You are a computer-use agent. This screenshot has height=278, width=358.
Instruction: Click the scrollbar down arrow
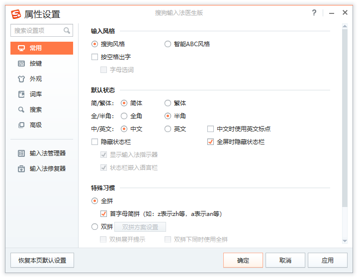tap(345, 241)
